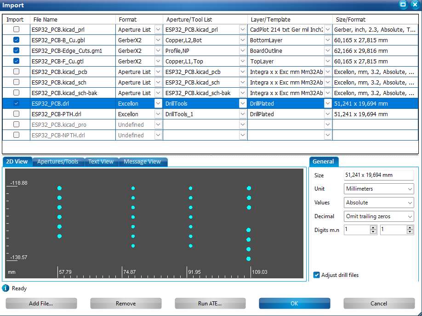This screenshot has width=422, height=316.
Task: Open Profile,NP aperture list dropdown
Action: point(242,51)
